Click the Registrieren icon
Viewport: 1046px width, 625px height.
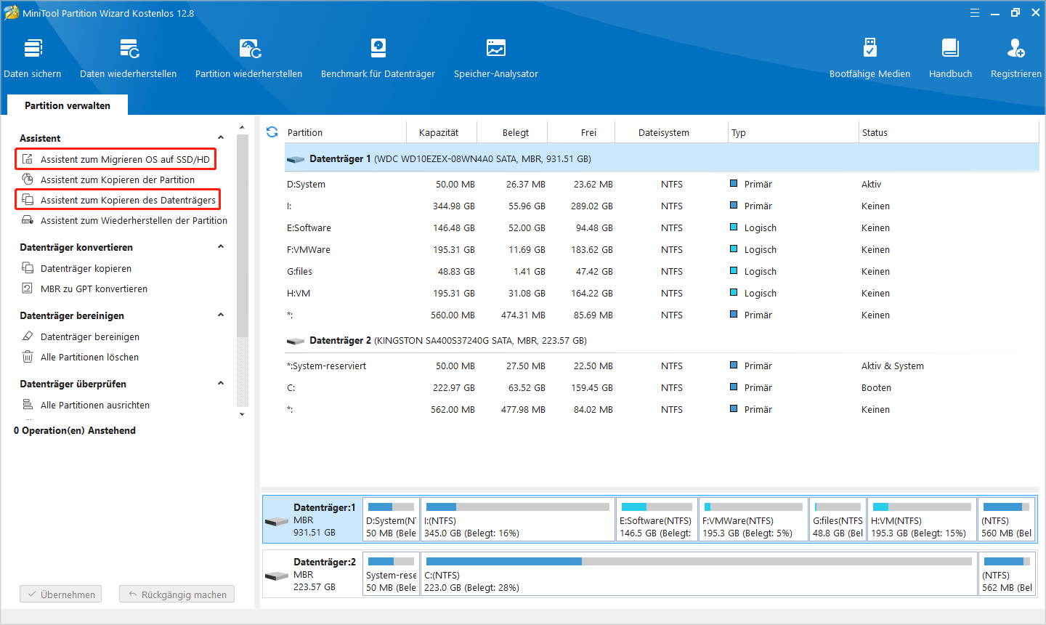click(x=1015, y=49)
